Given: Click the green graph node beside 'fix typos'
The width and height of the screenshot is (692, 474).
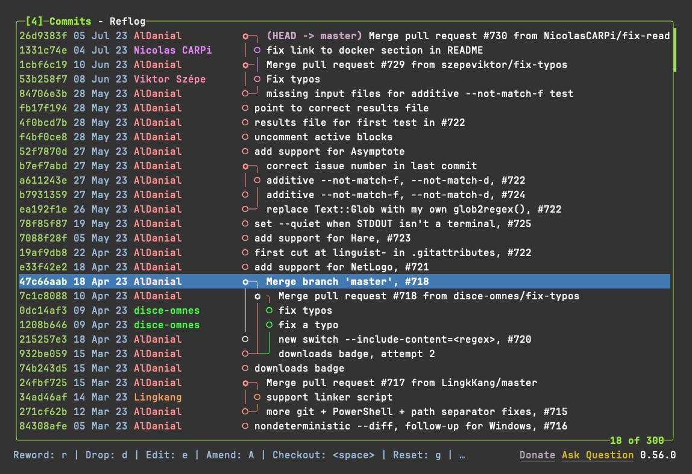Looking at the screenshot, I should click(269, 310).
